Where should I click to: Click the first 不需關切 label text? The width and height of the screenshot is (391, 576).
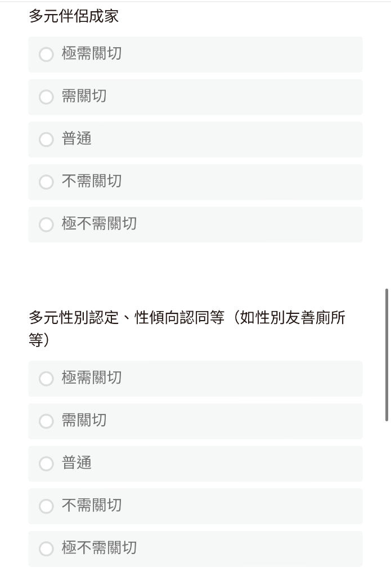[x=92, y=181]
